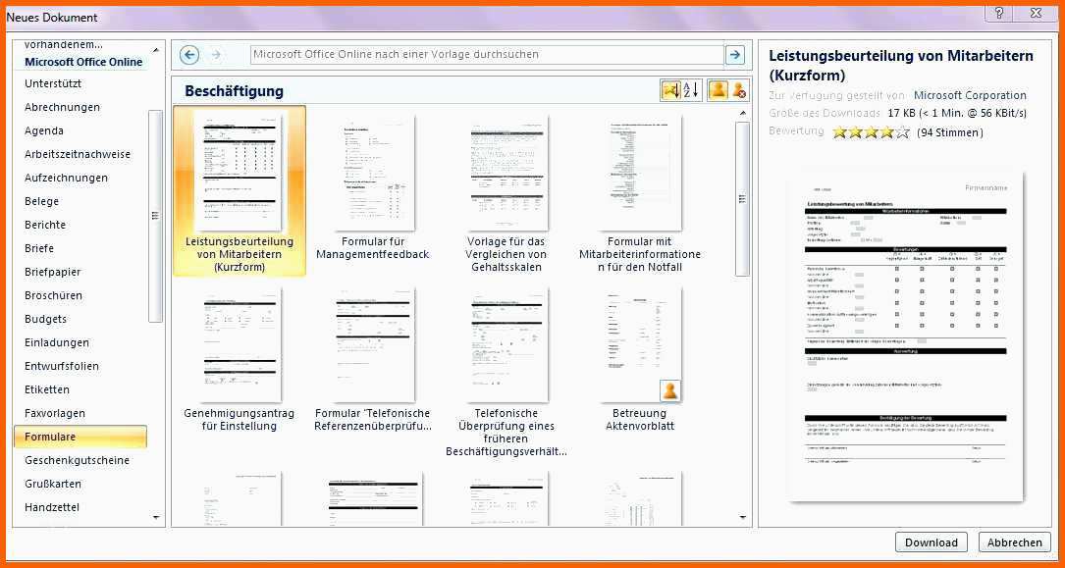Click into the template search field
Viewport: 1065px width, 568px height.
487,55
